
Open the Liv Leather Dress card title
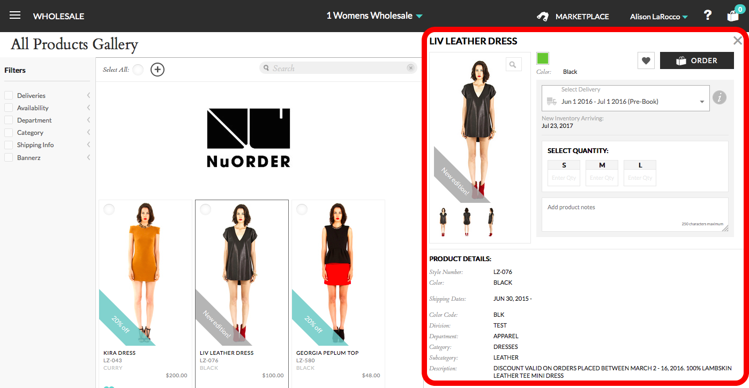click(227, 353)
